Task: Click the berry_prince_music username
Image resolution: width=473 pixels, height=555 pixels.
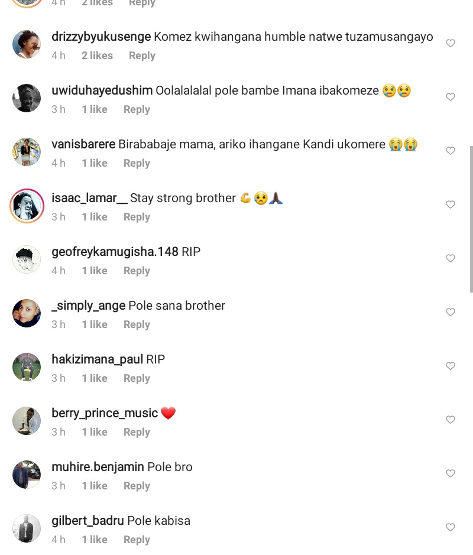Action: tap(105, 413)
